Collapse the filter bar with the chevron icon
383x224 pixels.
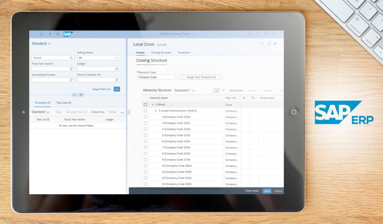[x=74, y=94]
